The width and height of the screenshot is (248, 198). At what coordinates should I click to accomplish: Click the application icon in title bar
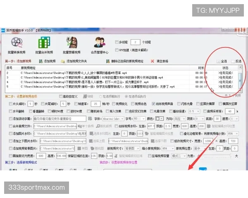tap(3, 30)
